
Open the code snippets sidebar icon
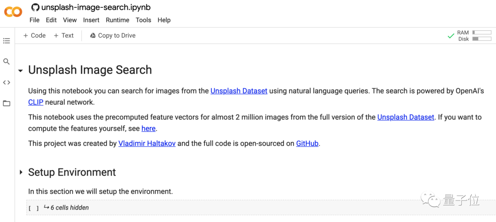tap(6, 82)
